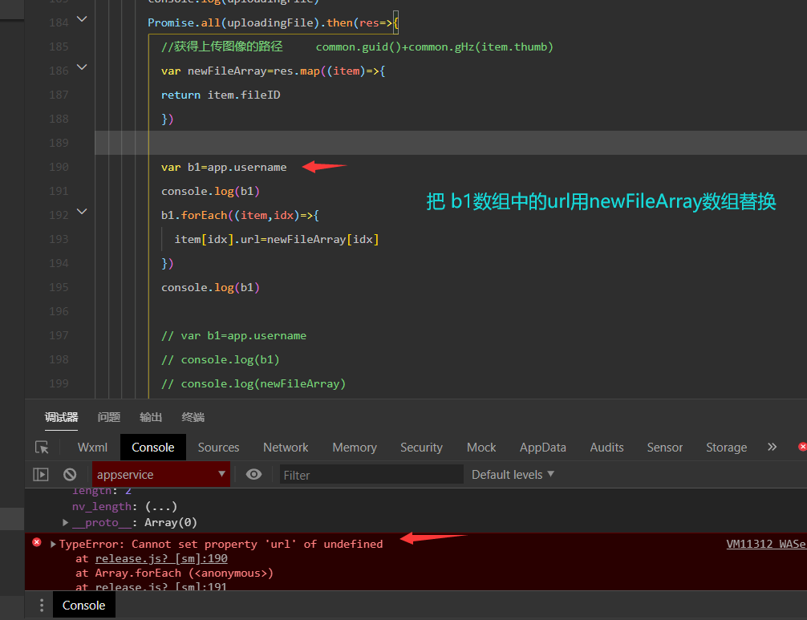
Task: Open release.js? [sm]:191 source link
Action: click(161, 586)
